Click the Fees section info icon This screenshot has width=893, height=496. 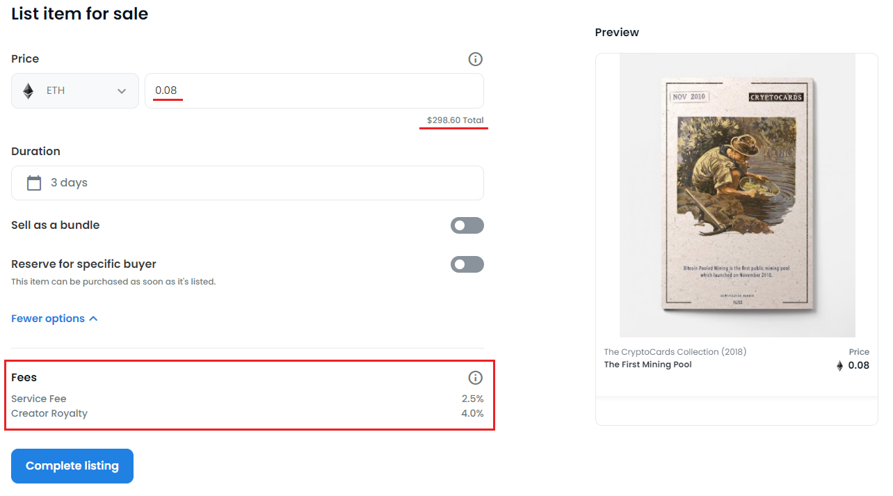[x=475, y=377]
